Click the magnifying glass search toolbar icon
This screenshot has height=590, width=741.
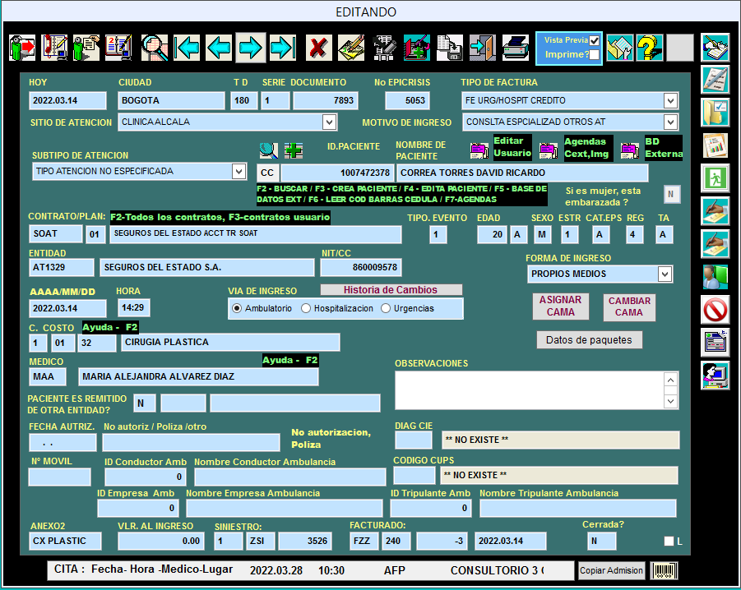click(155, 48)
